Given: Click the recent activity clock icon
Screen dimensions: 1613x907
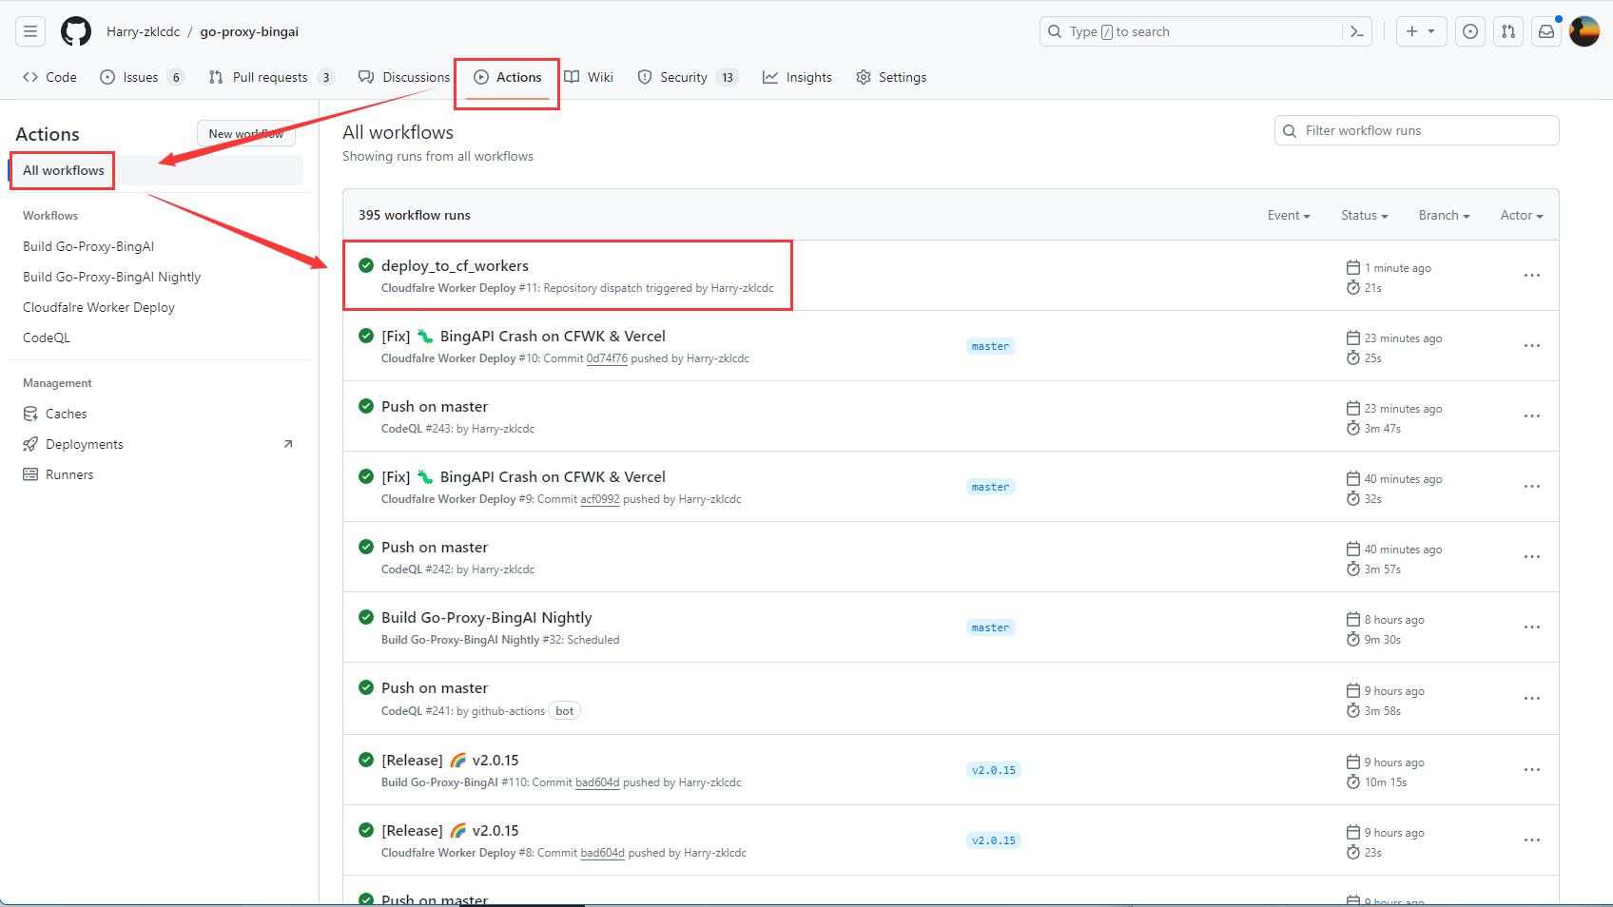Looking at the screenshot, I should click(1469, 30).
